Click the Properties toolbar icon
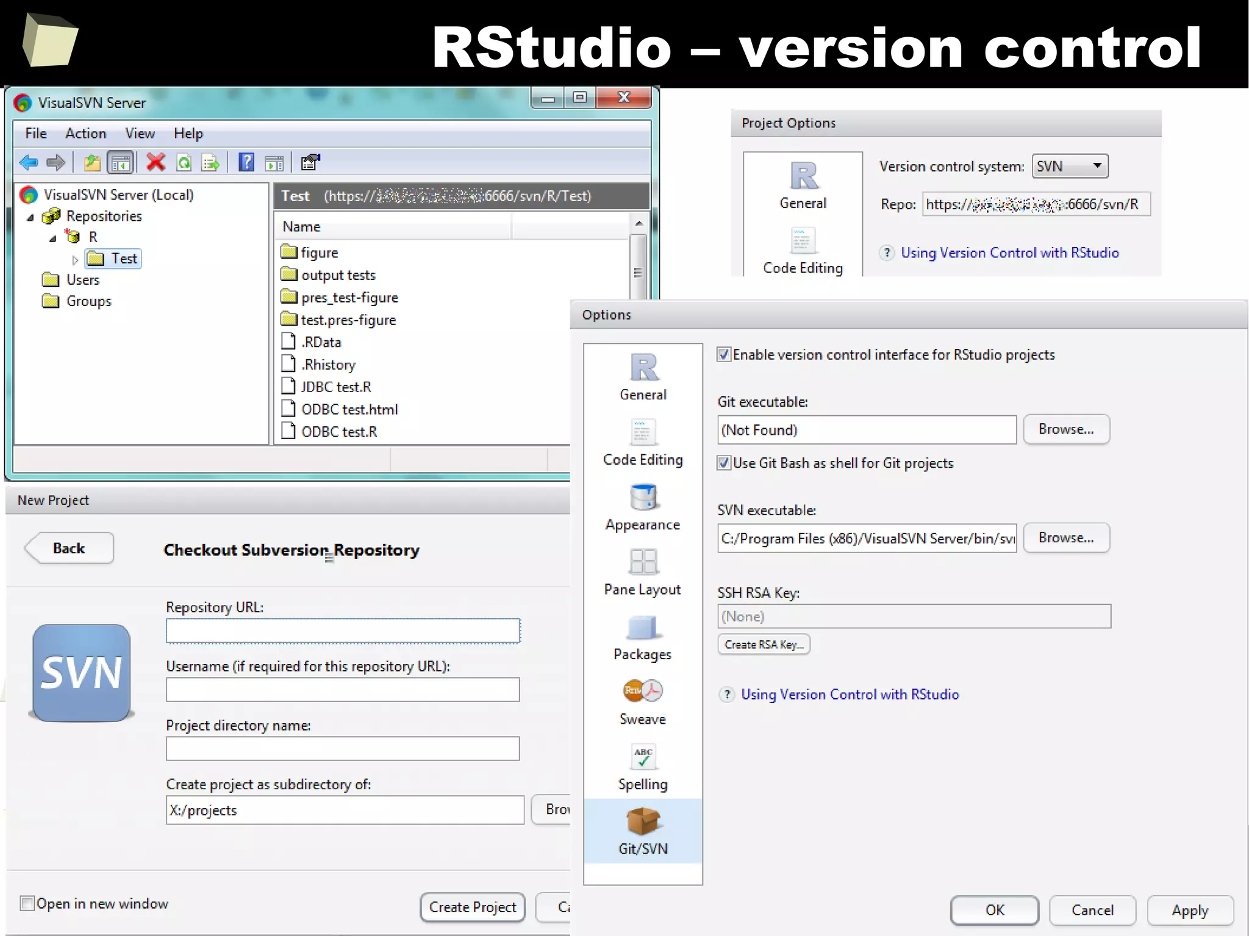Viewport: 1249px width, 936px height. [x=310, y=162]
